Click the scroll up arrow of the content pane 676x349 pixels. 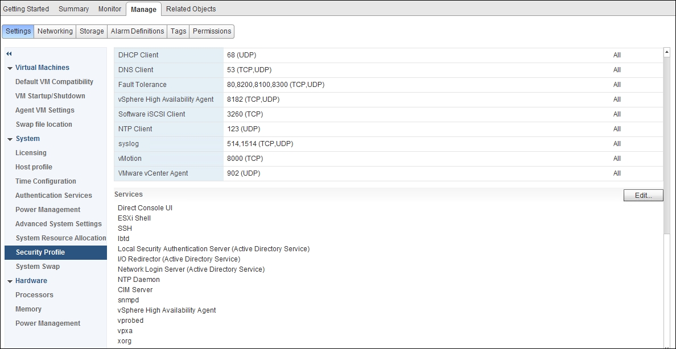667,52
